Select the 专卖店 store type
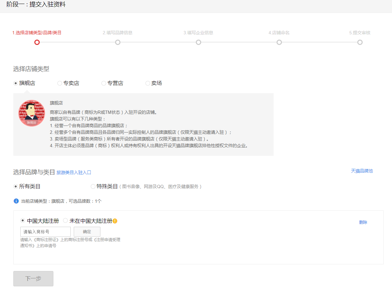This screenshot has width=392, height=289. click(x=59, y=83)
